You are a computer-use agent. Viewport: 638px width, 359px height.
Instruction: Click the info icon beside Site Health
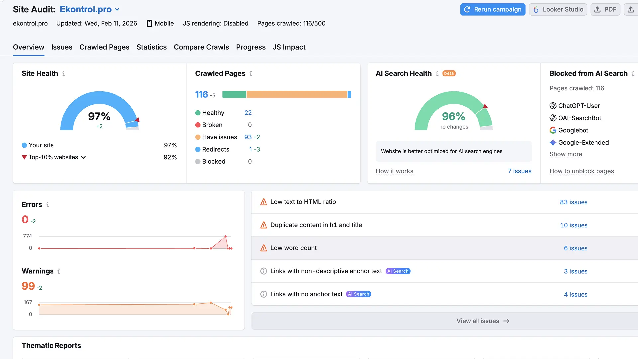(64, 74)
